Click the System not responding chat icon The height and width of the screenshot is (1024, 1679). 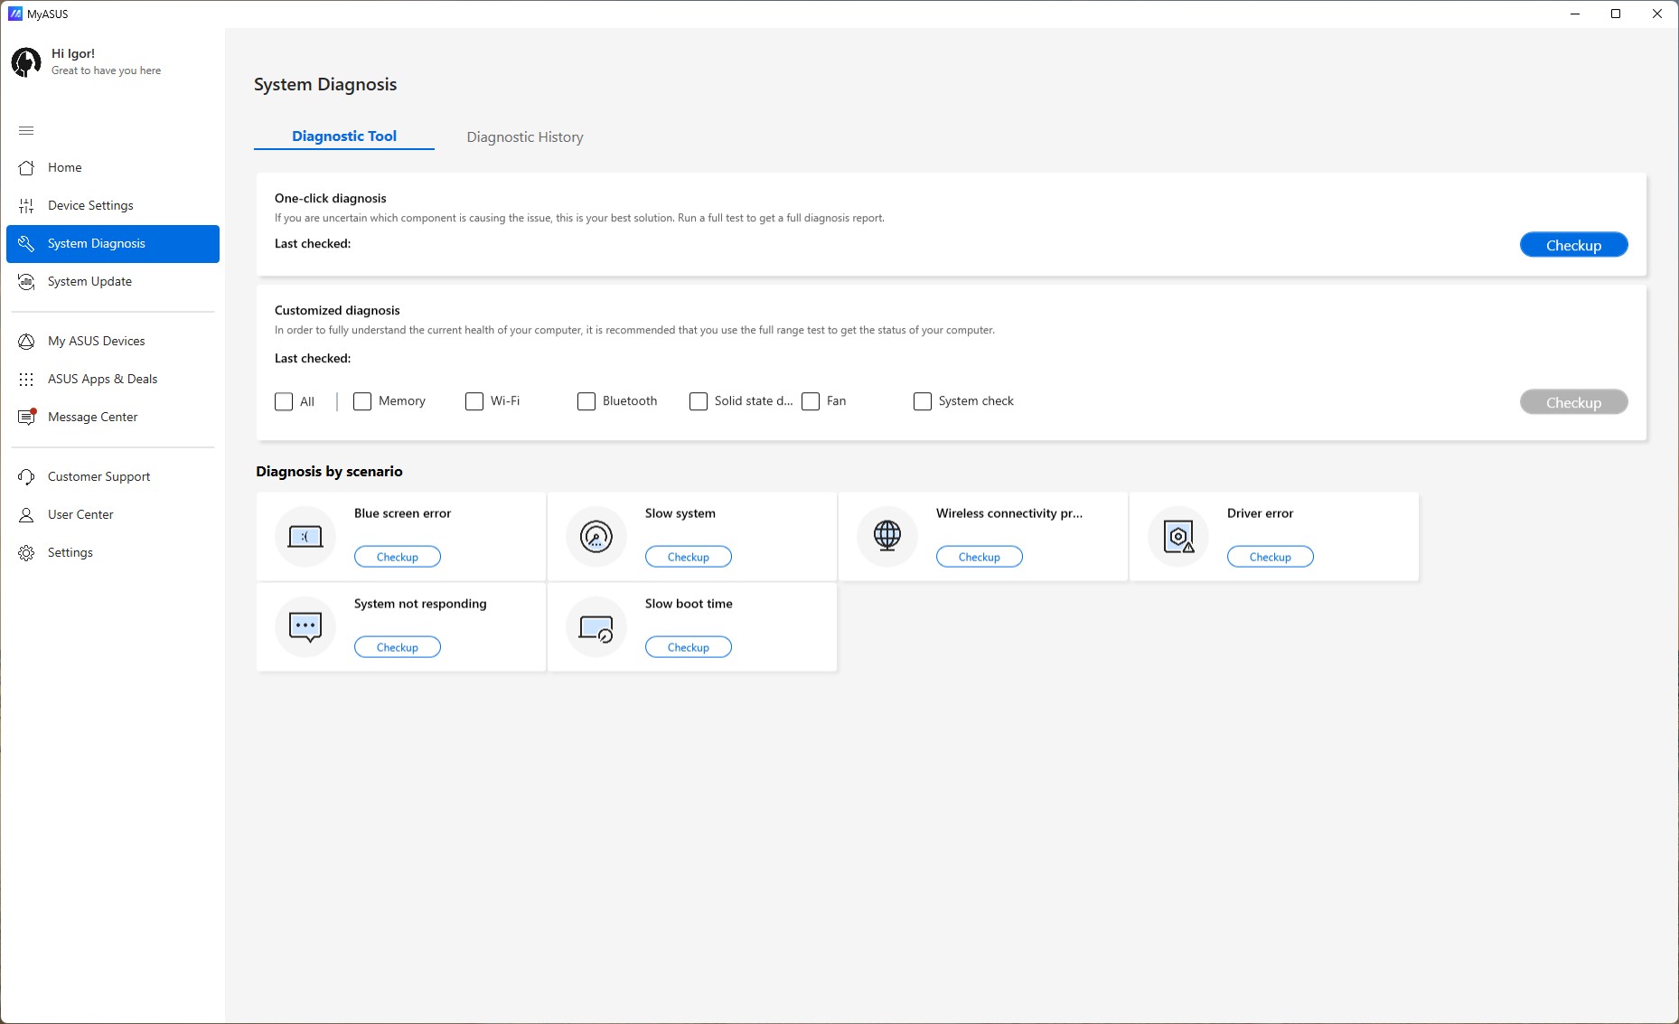(x=305, y=627)
